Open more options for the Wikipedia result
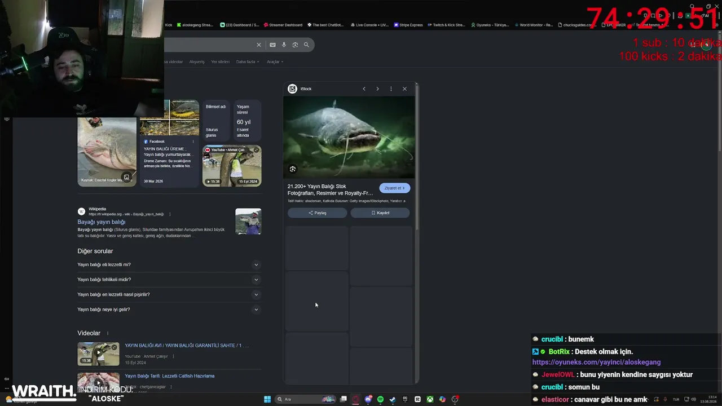Screen dimensions: 722x406 (x=170, y=214)
